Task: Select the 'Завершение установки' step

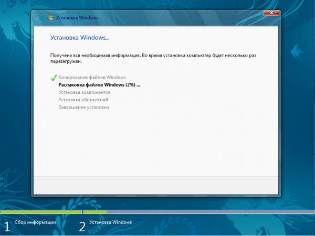Action: 83,107
